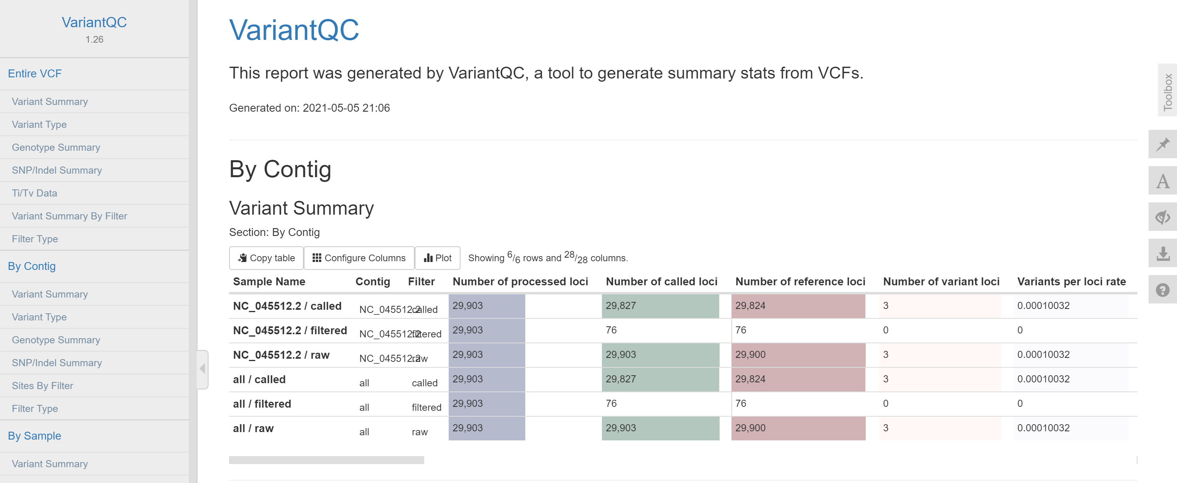This screenshot has width=1177, height=483.
Task: Open the help question mark icon
Action: 1162,290
